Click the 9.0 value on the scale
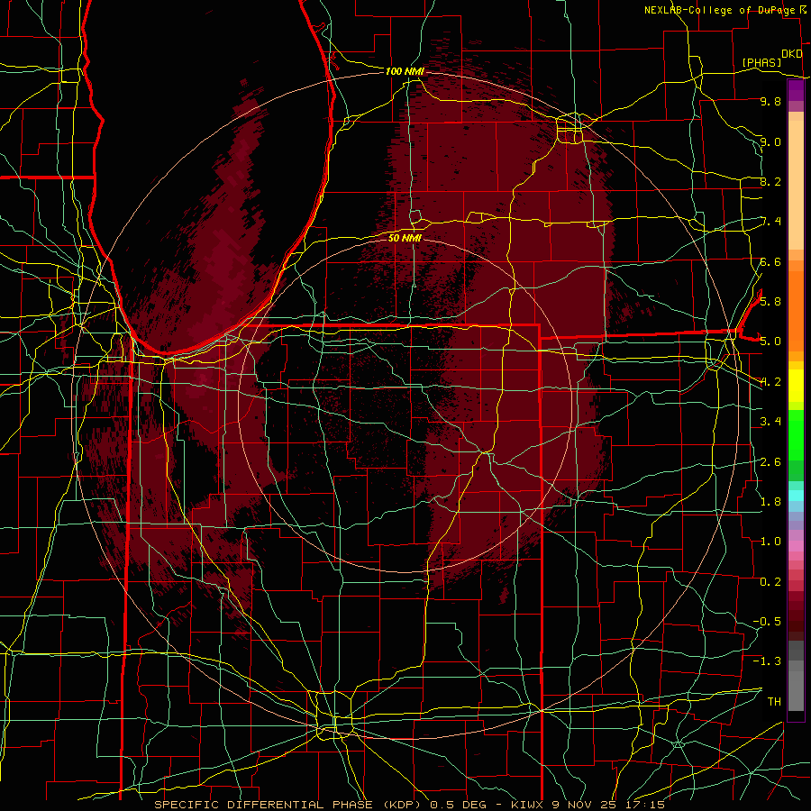Viewport: 811px width, 811px height. (770, 141)
